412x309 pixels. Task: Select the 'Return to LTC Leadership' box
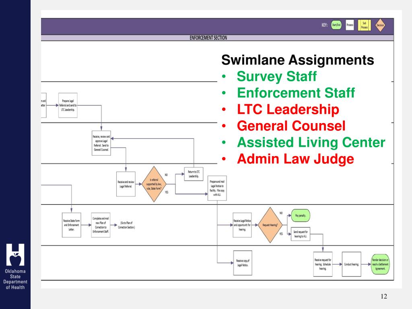pos(194,174)
